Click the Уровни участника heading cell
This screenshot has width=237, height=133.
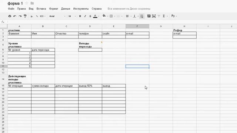point(19,45)
